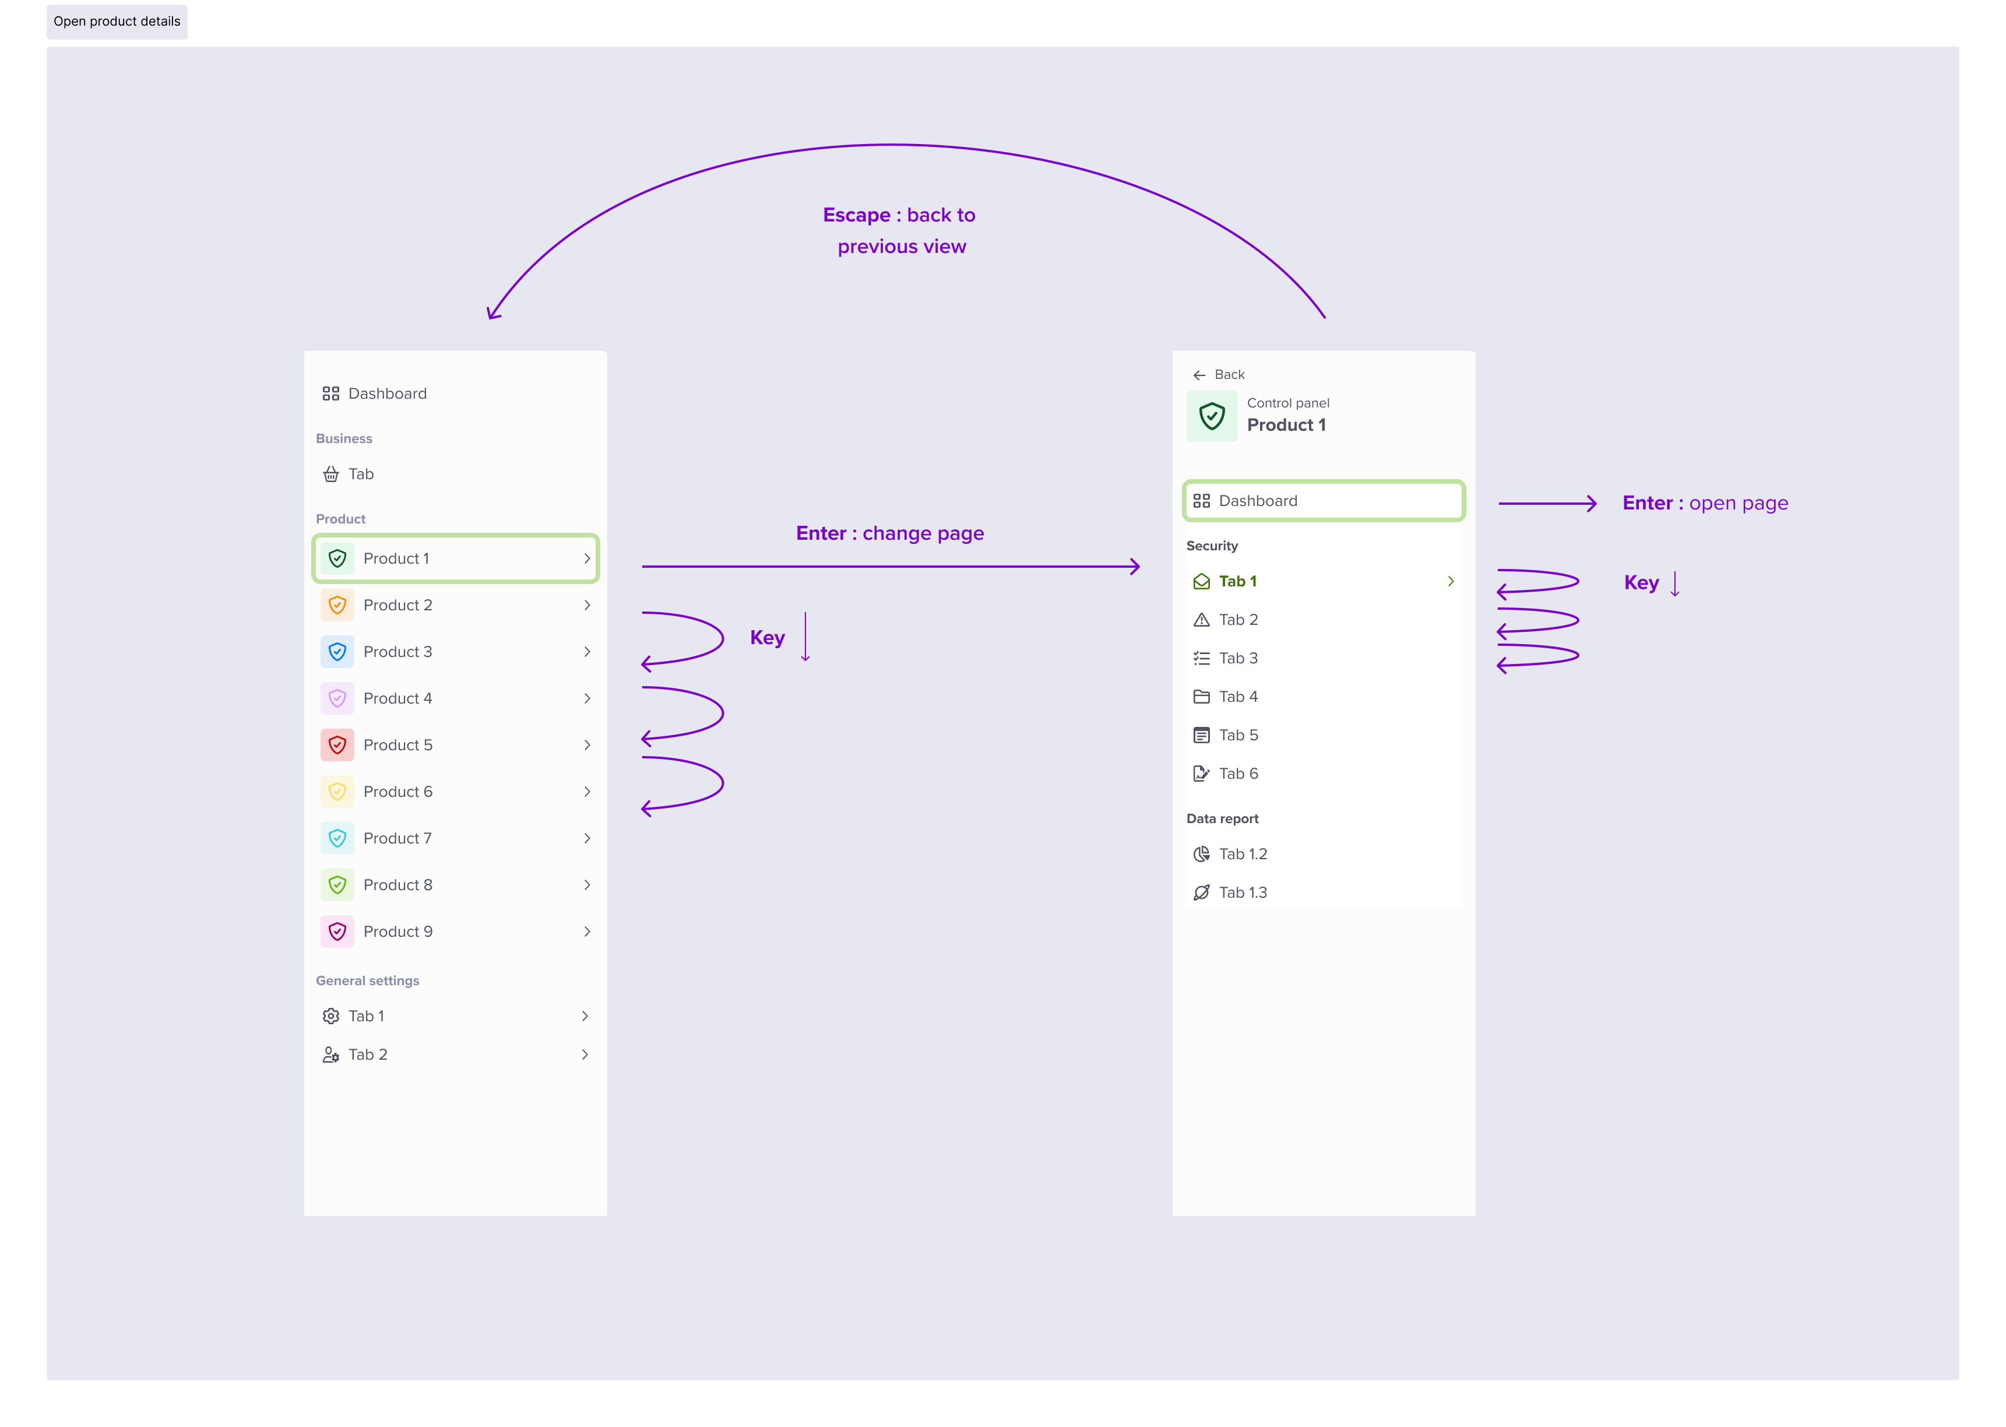Click the dark green shield icon for Product 1 in the list
Viewport: 2006px width, 1427px height.
click(337, 559)
